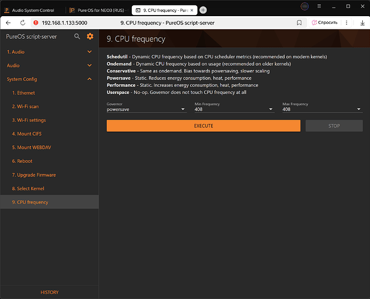Image resolution: width=370 pixels, height=299 pixels.
Task: Open HISTORY at the sidebar bottom
Action: tap(49, 292)
